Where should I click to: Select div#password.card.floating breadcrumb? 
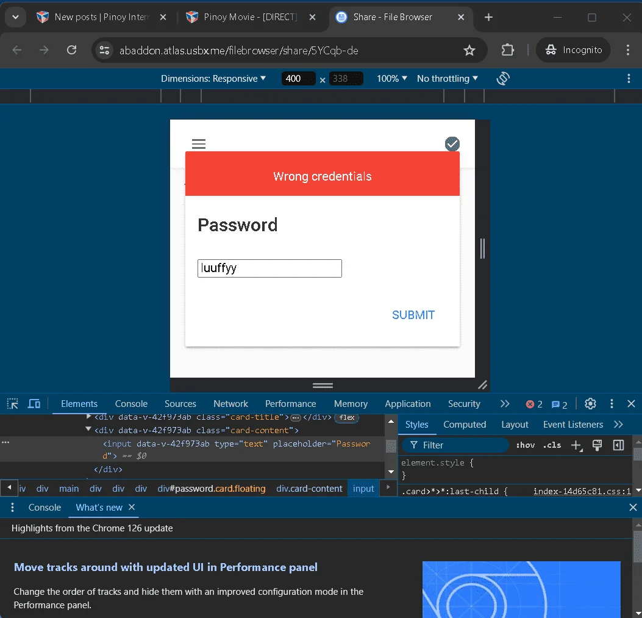(x=212, y=489)
